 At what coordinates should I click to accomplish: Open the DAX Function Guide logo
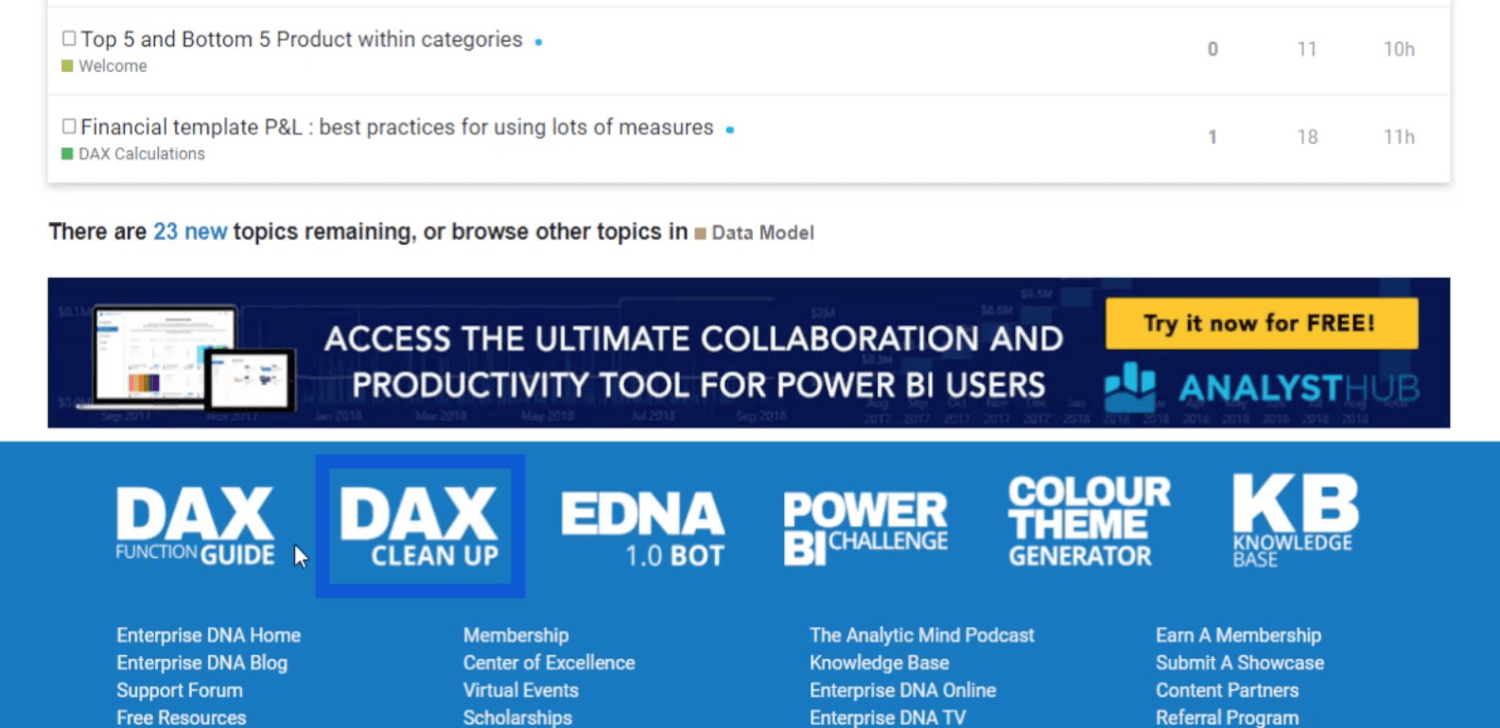[x=196, y=527]
